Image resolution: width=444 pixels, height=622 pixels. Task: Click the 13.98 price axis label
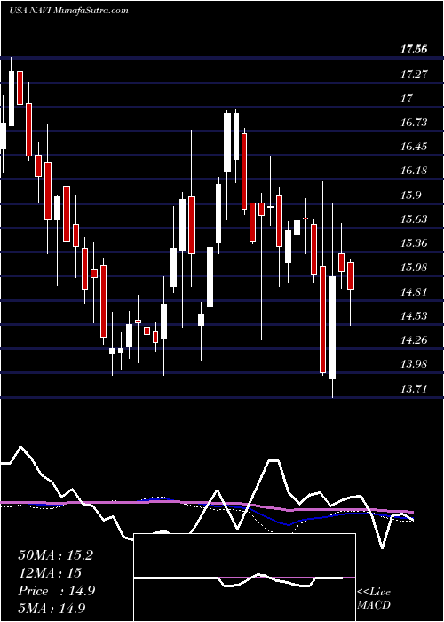tap(414, 364)
